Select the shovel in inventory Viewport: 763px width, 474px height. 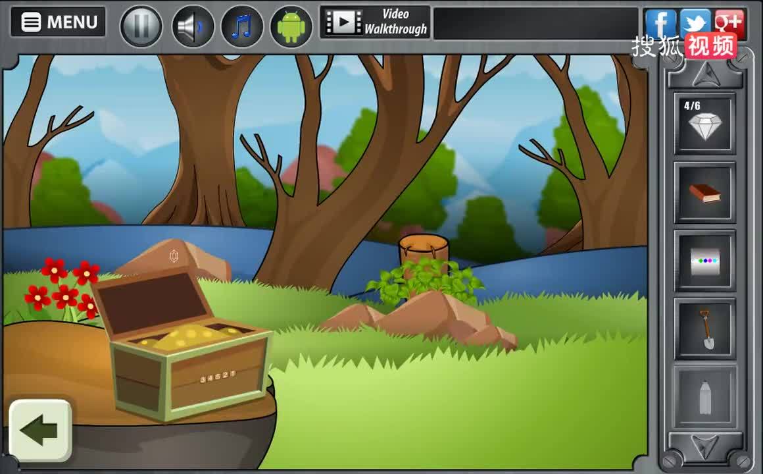(704, 329)
